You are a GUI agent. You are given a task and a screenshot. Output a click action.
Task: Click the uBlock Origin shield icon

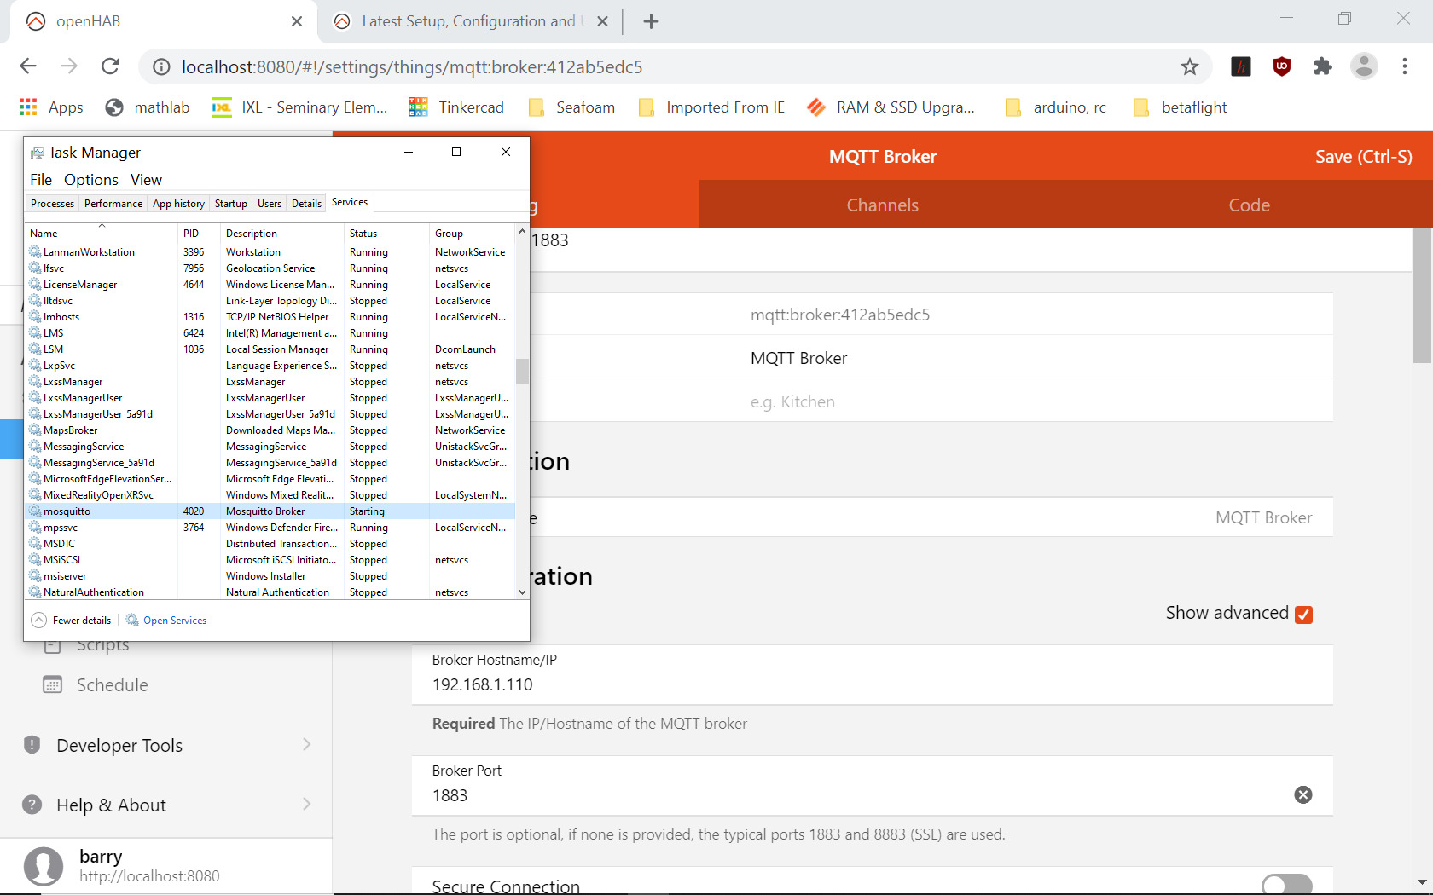[1281, 66]
